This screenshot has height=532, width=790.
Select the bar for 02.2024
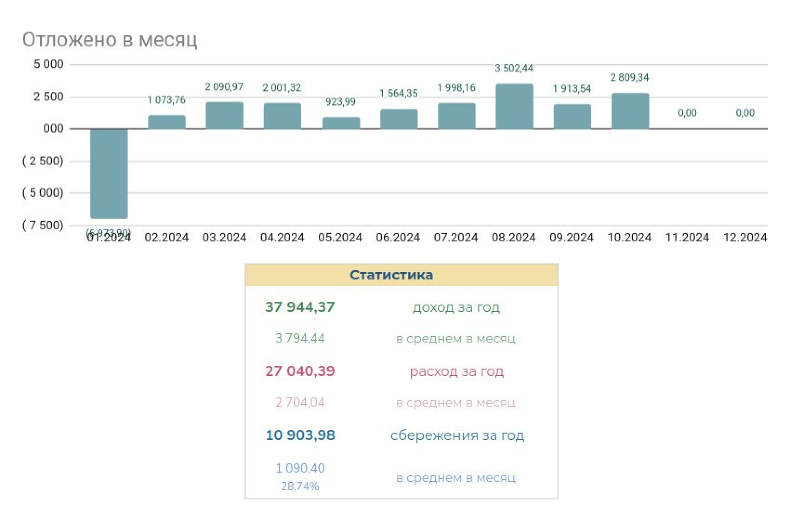[166, 122]
